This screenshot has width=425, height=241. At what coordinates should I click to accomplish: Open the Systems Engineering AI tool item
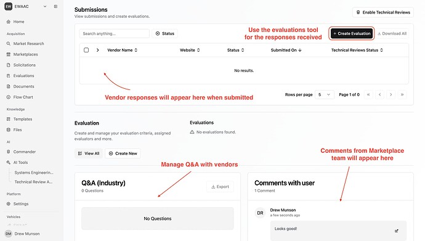34,173
